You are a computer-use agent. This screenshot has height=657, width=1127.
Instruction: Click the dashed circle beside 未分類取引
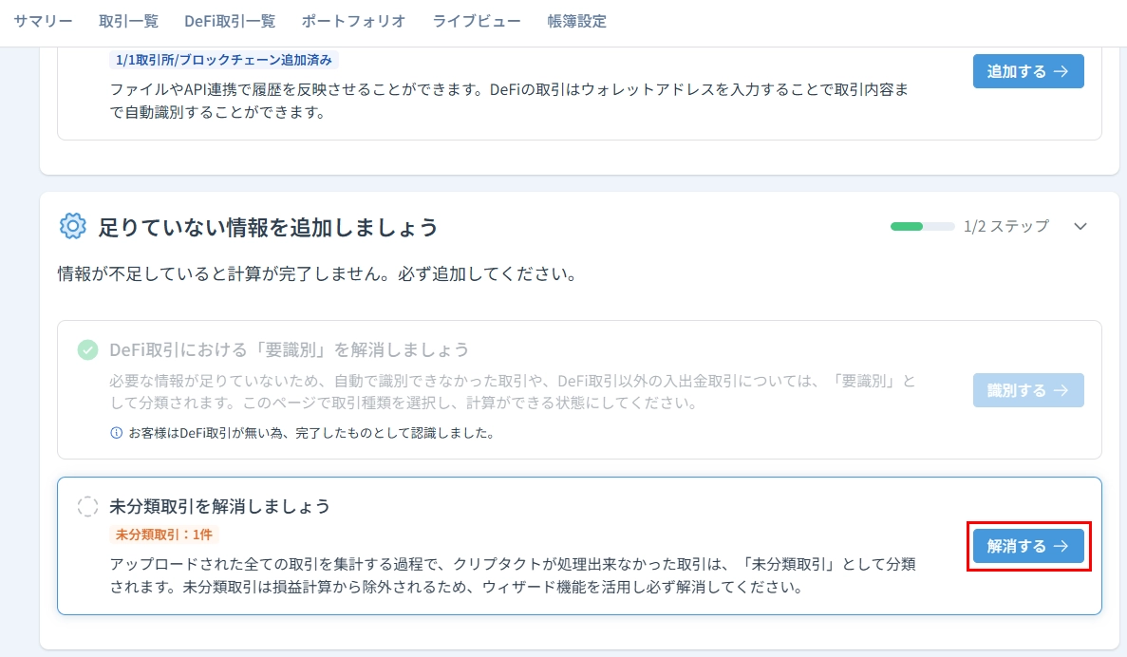coord(87,506)
